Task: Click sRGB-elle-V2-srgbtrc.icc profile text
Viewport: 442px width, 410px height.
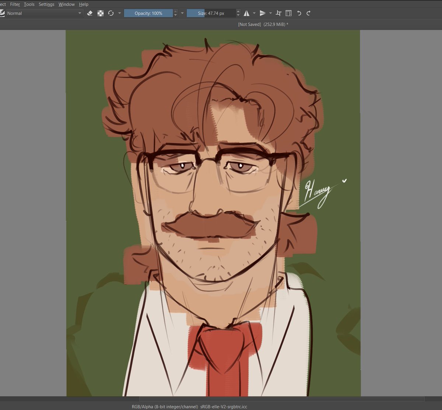Action: 224,407
